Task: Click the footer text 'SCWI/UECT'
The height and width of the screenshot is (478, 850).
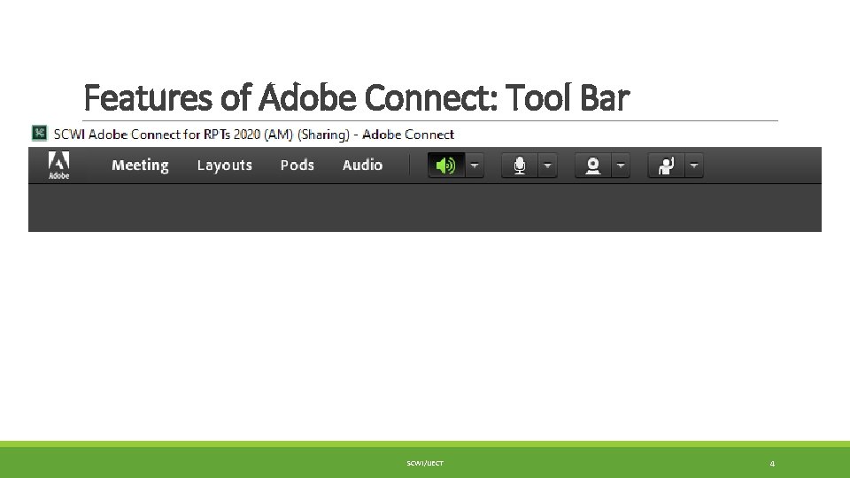Action: (425, 463)
